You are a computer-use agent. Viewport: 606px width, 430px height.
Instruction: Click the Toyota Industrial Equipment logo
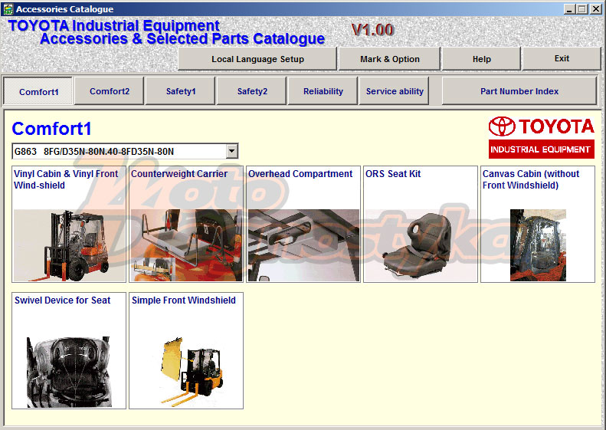pyautogui.click(x=541, y=137)
